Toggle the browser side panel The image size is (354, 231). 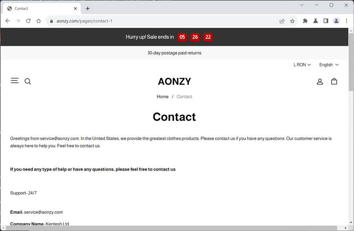[326, 21]
